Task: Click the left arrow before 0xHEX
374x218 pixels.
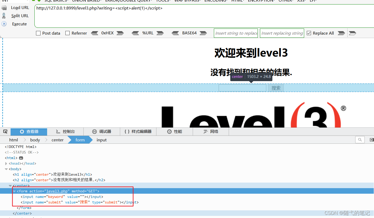Action: (94, 33)
